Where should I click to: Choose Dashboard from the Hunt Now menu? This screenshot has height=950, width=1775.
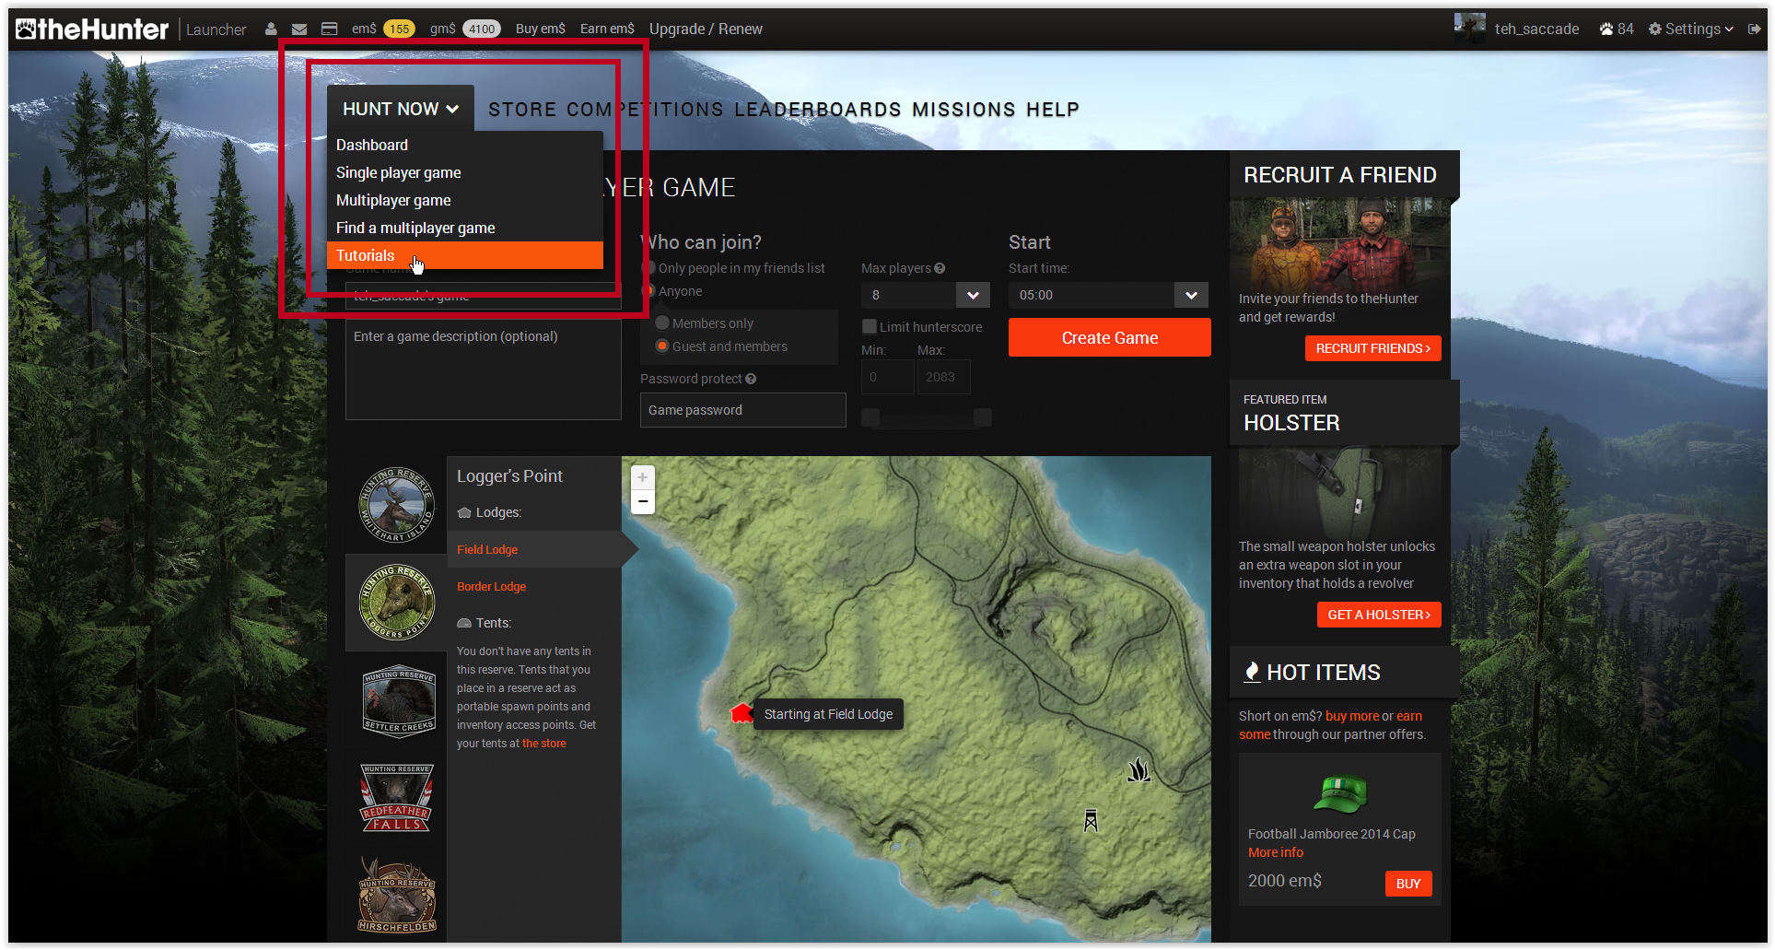[x=465, y=145]
